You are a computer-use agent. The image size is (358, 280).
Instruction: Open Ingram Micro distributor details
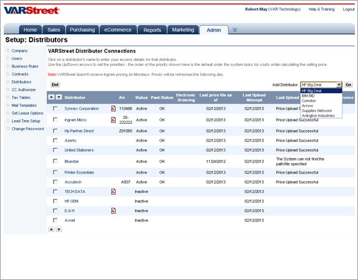[75, 120]
